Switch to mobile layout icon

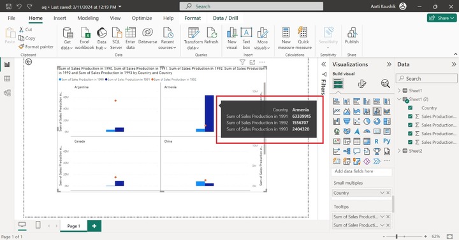(38, 225)
